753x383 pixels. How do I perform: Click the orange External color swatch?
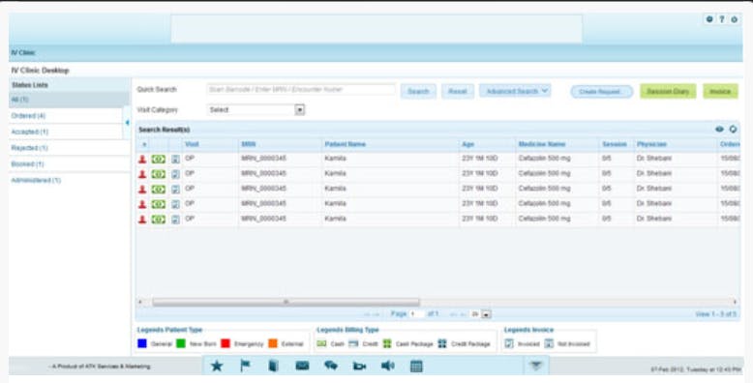(273, 343)
